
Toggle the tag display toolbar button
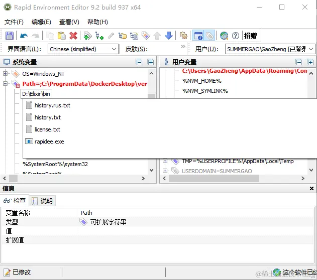coord(209,36)
